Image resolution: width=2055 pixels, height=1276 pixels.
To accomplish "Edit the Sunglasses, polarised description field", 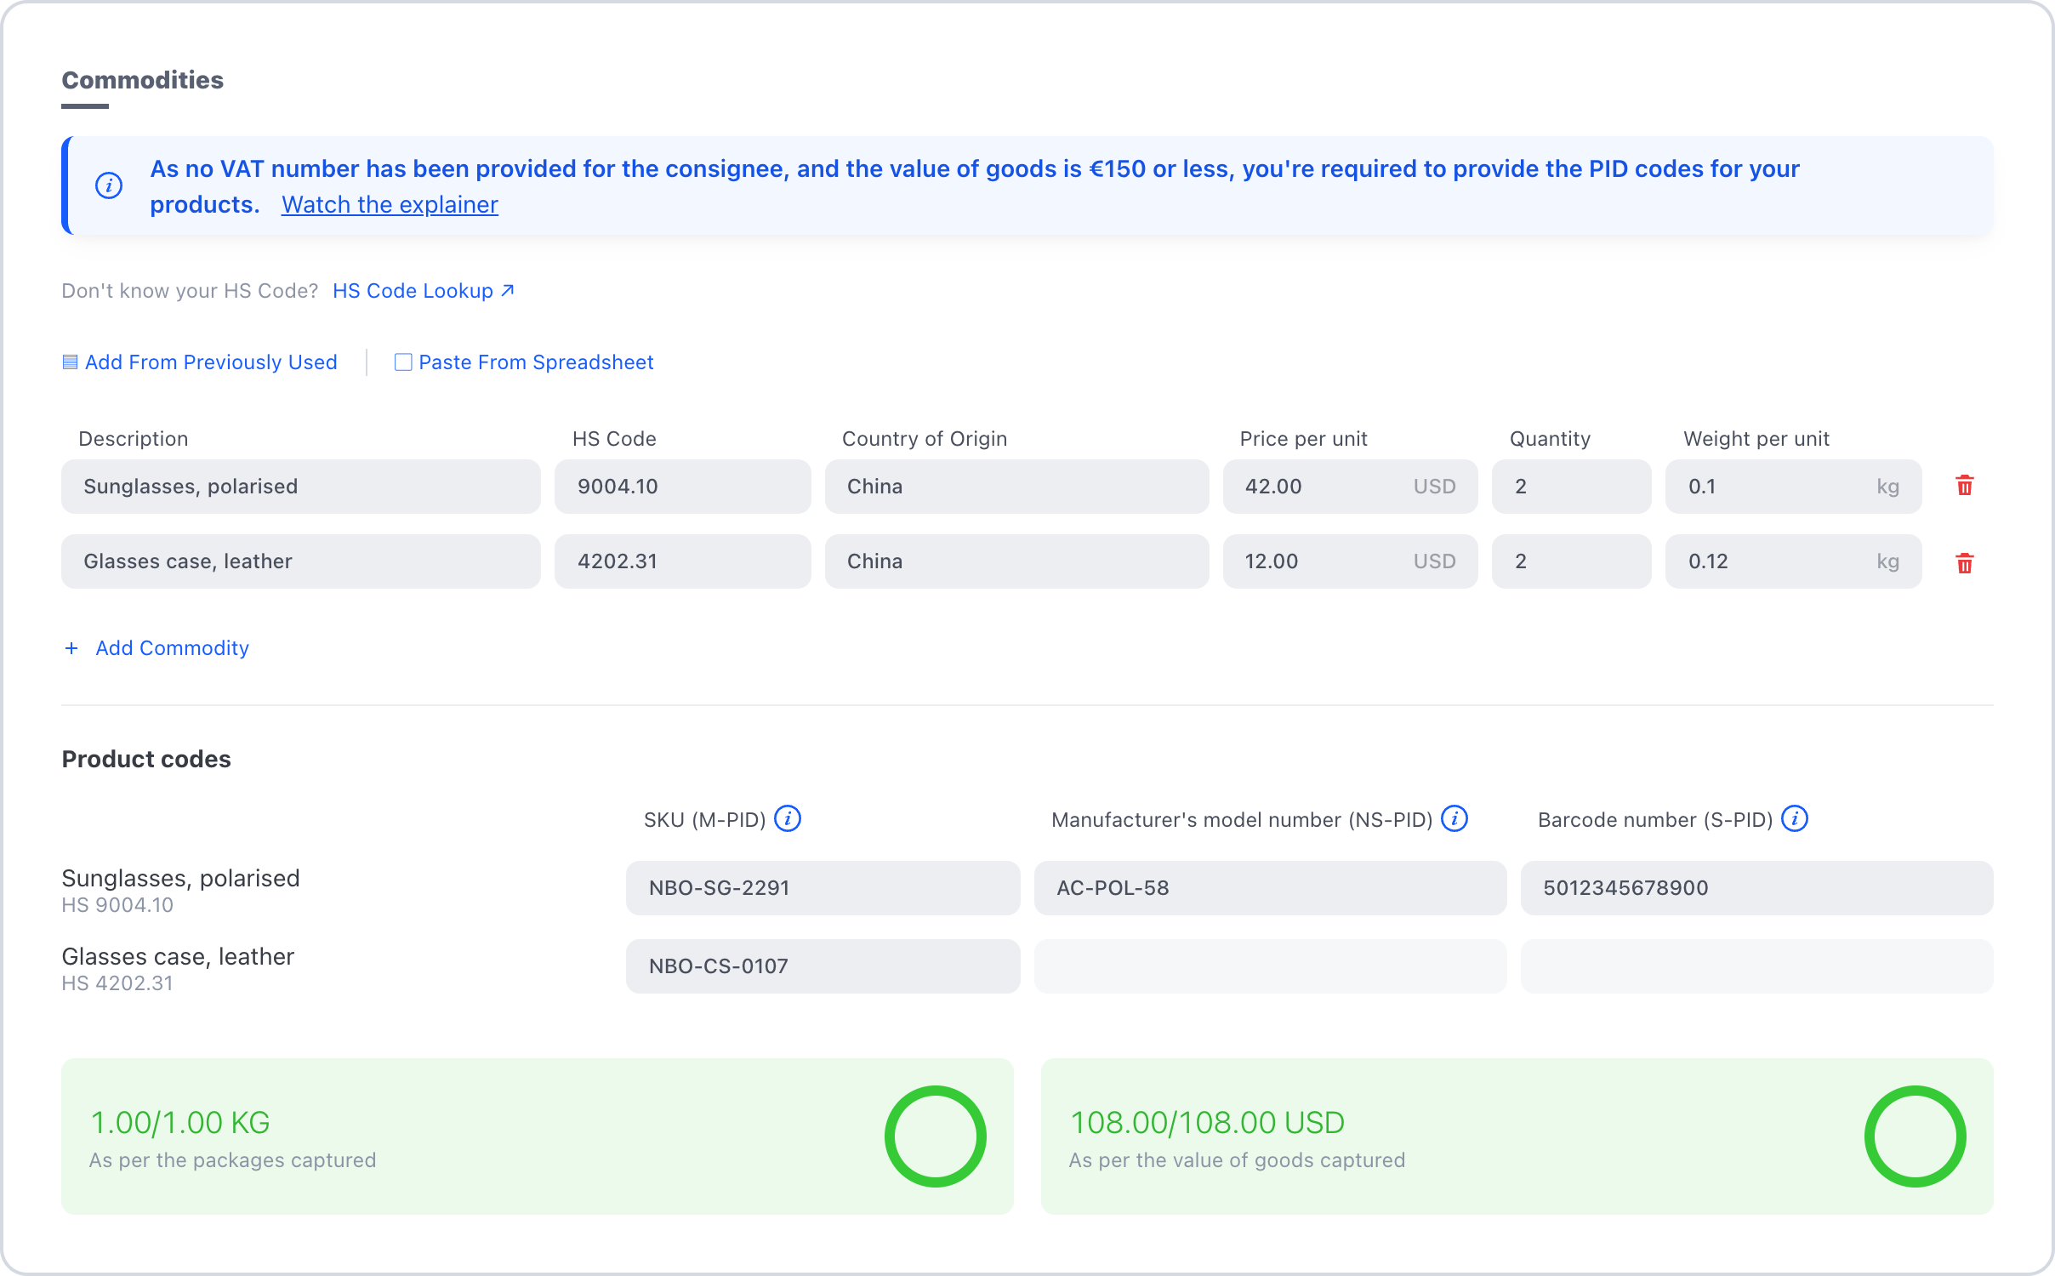I will tap(301, 487).
